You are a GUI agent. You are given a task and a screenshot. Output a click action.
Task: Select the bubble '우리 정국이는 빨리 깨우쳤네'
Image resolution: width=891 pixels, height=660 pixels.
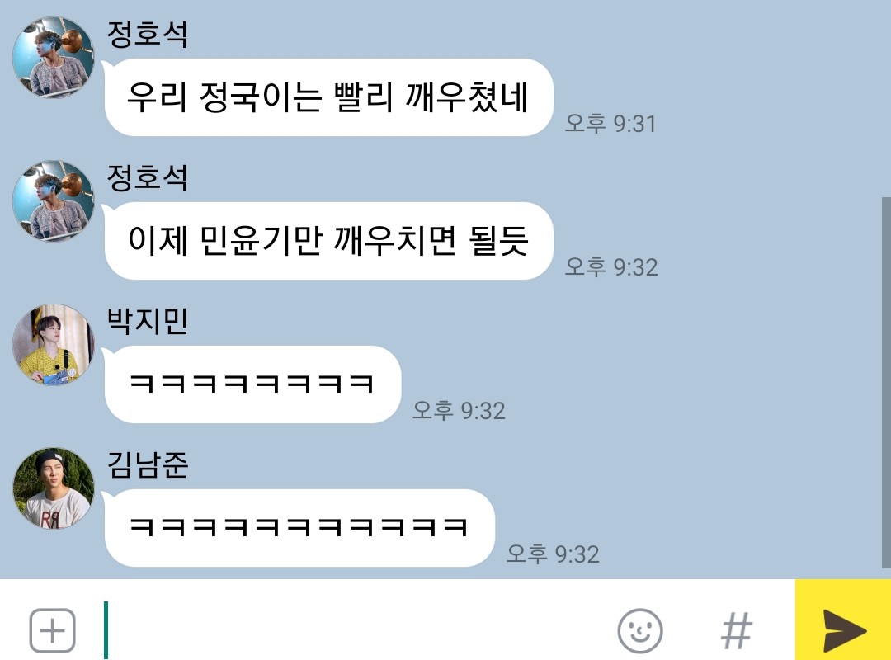pyautogui.click(x=328, y=97)
